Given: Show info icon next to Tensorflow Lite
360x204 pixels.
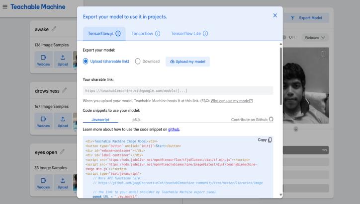Looking at the screenshot, I should click(x=205, y=33).
